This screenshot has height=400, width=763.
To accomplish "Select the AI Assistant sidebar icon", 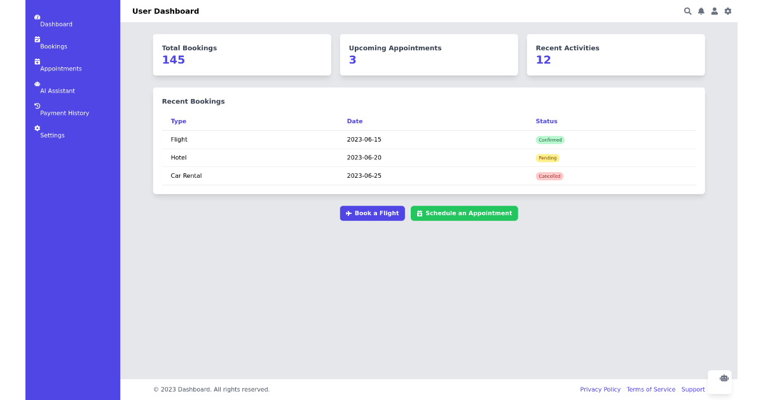I will pos(37,84).
